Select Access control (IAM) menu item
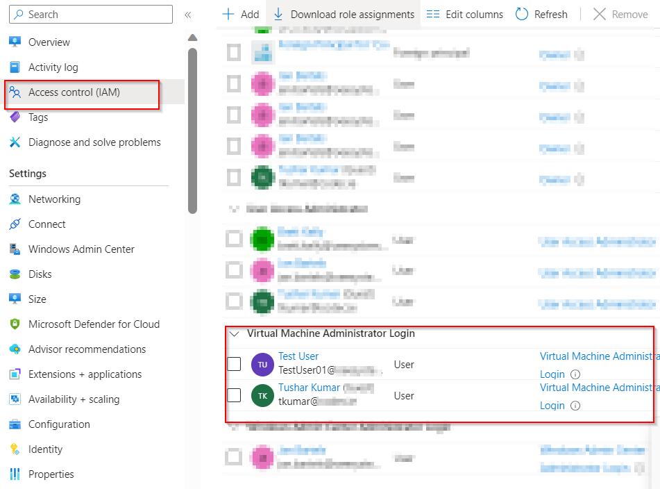 (74, 92)
